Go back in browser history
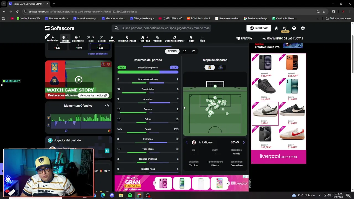This screenshot has width=354, height=199. (4, 12)
